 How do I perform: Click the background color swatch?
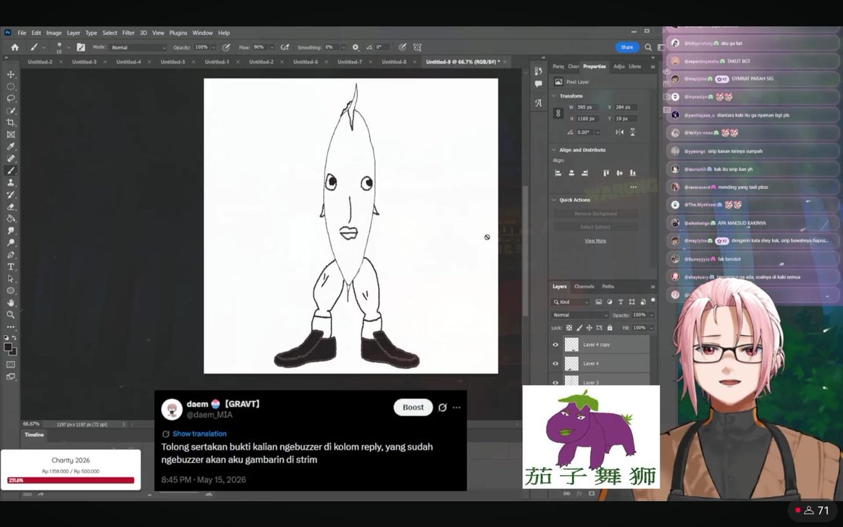pyautogui.click(x=13, y=351)
